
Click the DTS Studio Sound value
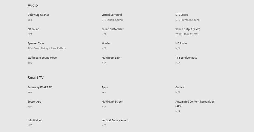pyautogui.click(x=112, y=20)
